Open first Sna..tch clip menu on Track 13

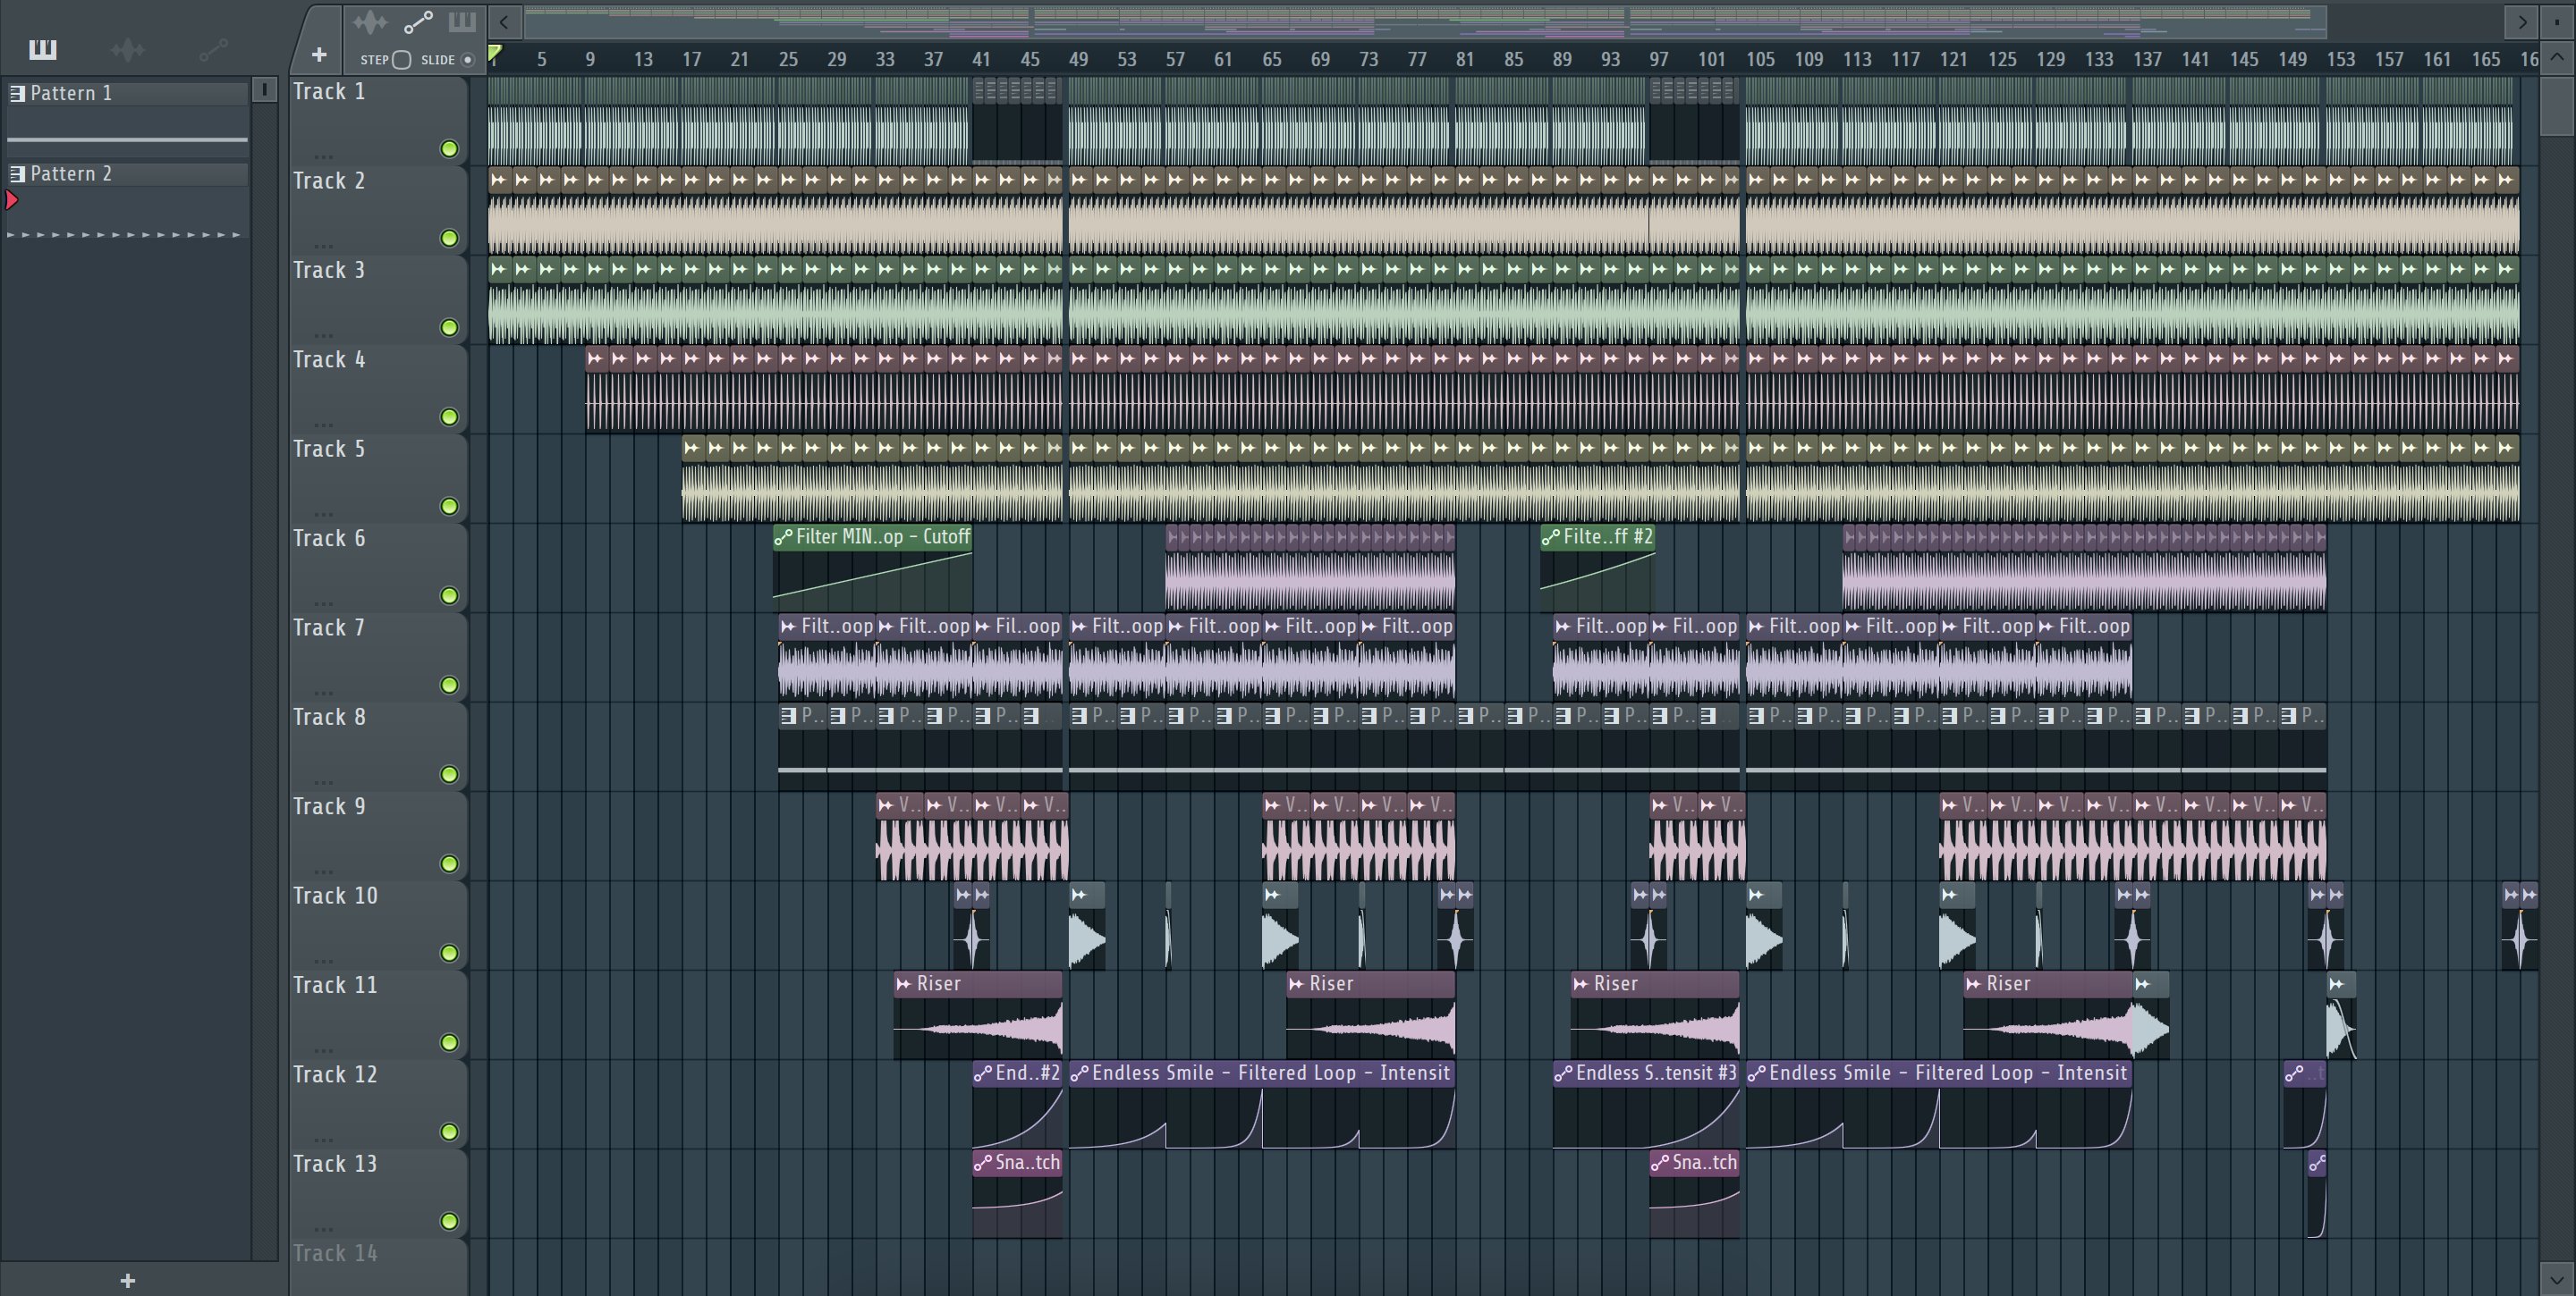(983, 1163)
